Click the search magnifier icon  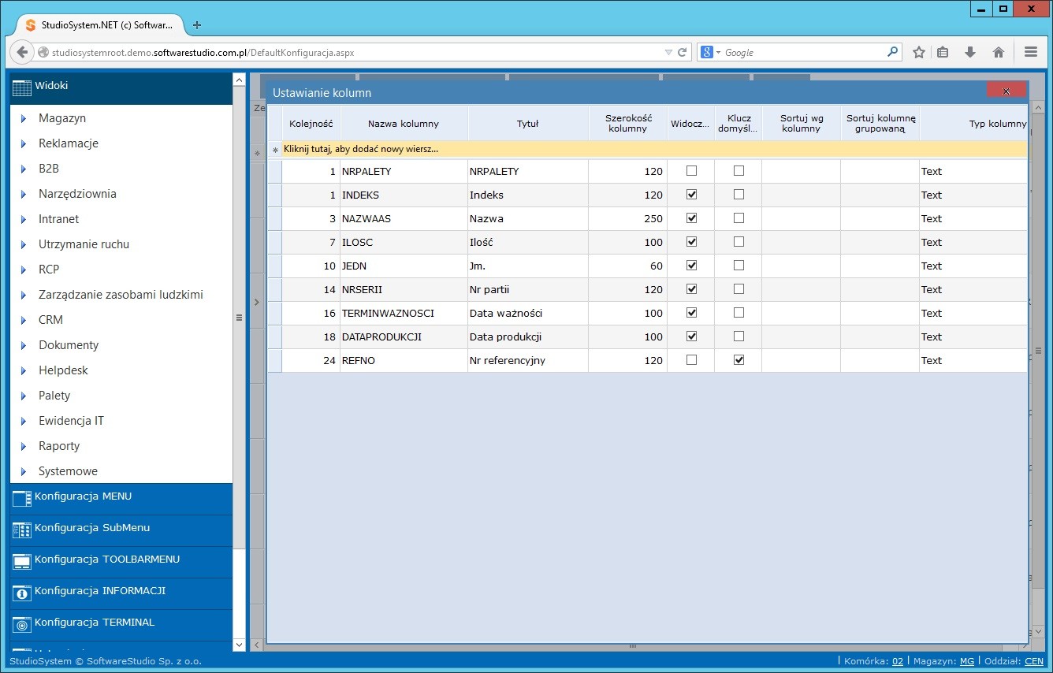(x=892, y=52)
